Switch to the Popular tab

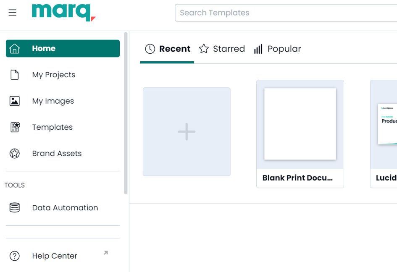coord(278,49)
